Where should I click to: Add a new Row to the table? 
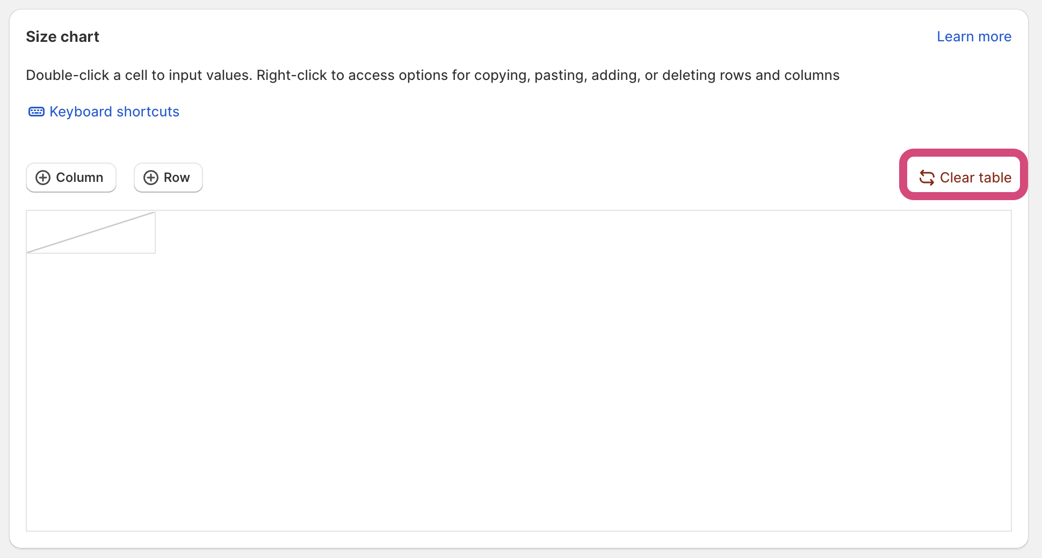(168, 178)
